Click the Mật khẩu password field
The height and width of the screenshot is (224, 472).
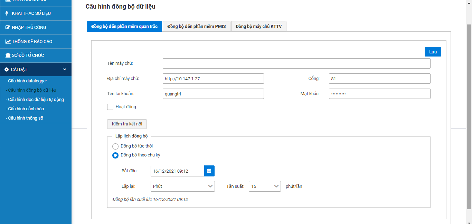tap(379, 94)
